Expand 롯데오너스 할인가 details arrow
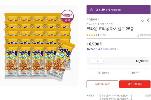Image resolution: width=151 pixels, height=100 pixels. pyautogui.click(x=117, y=49)
